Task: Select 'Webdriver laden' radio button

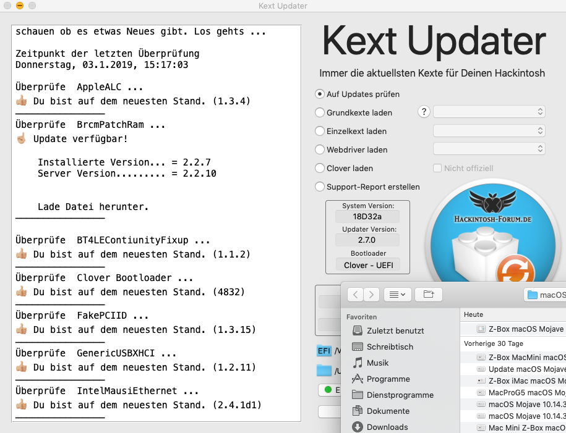Action: click(x=319, y=149)
